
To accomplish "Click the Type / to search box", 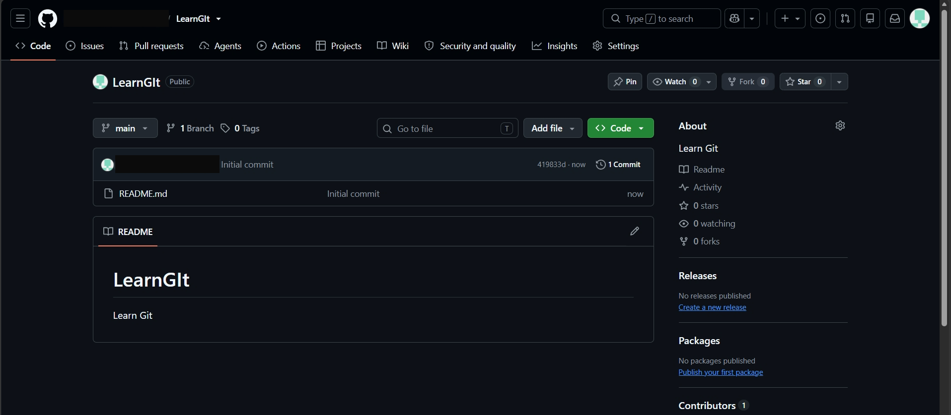I will (661, 19).
